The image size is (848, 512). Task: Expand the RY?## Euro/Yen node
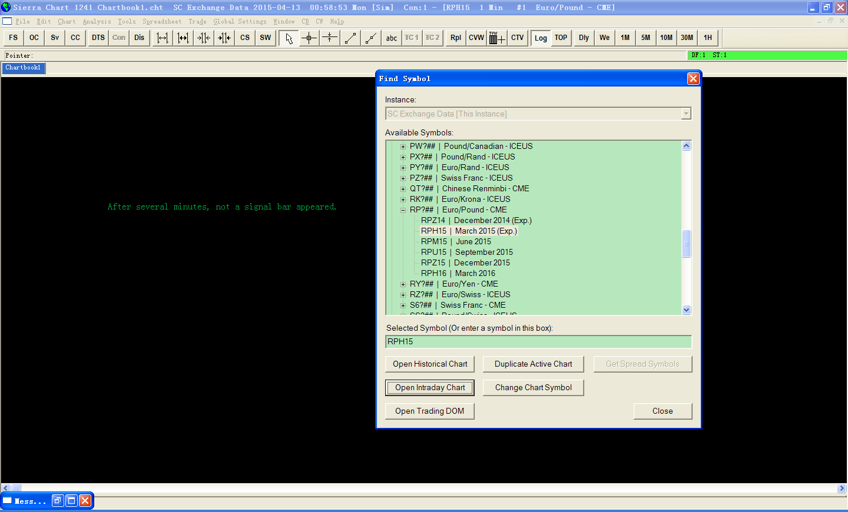point(403,284)
